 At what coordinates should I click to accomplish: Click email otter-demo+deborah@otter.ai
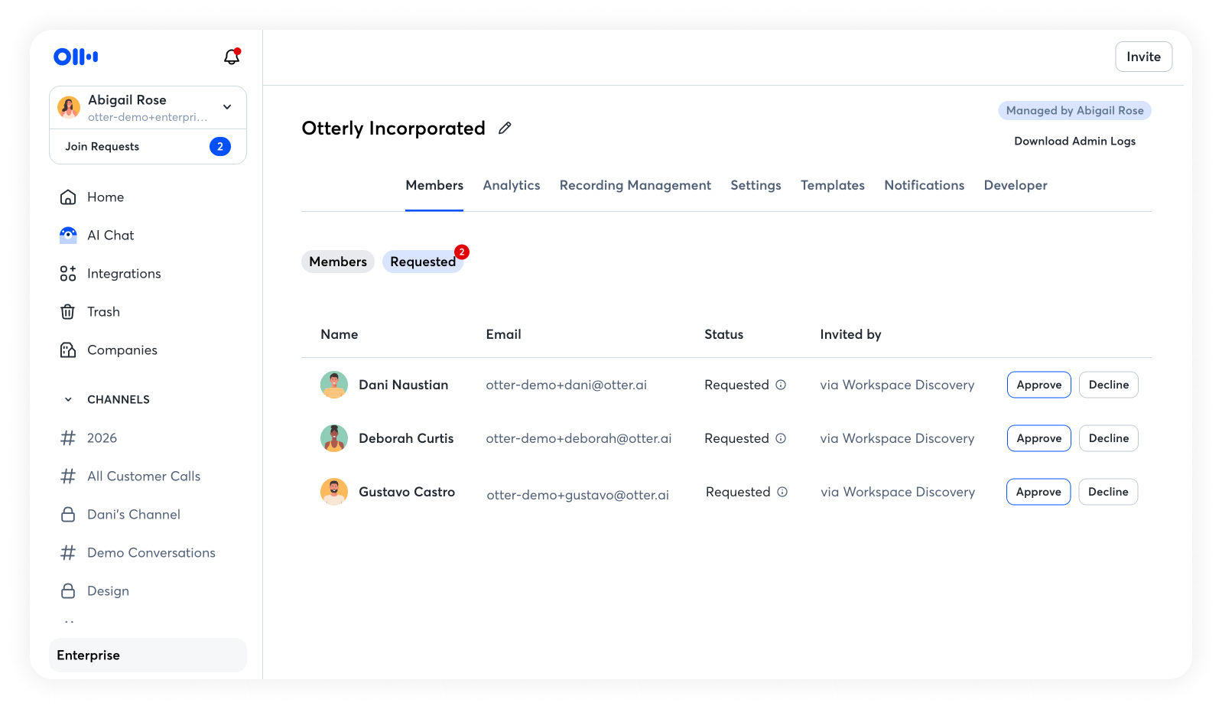point(579,438)
